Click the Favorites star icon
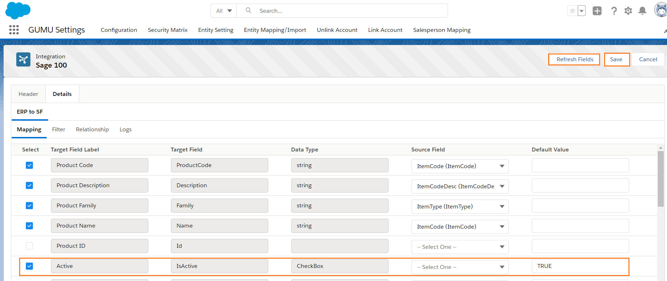 pos(572,11)
